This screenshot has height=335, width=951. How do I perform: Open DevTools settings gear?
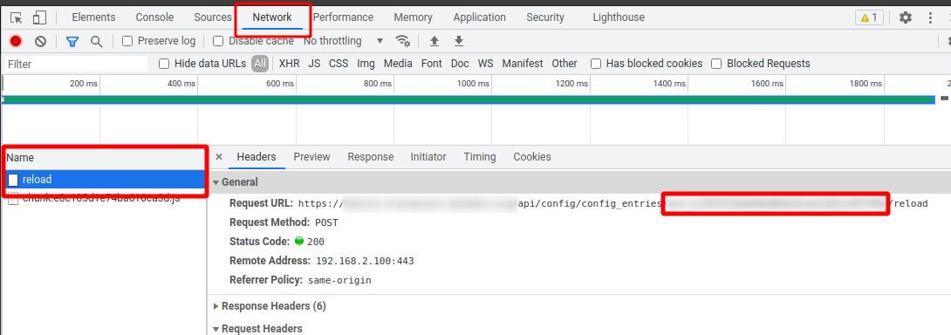tap(906, 17)
